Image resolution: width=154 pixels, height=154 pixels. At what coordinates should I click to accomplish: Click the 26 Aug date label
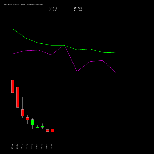click(x=17, y=147)
